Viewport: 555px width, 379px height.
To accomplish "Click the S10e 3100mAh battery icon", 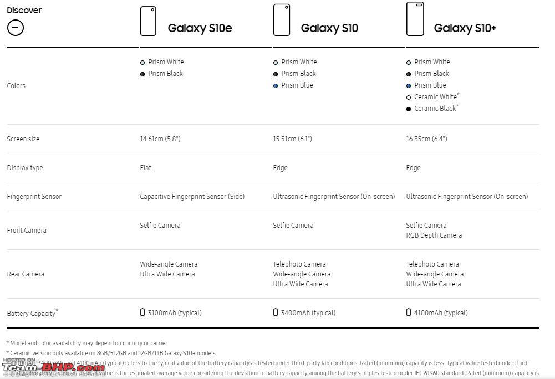I will 142,312.
